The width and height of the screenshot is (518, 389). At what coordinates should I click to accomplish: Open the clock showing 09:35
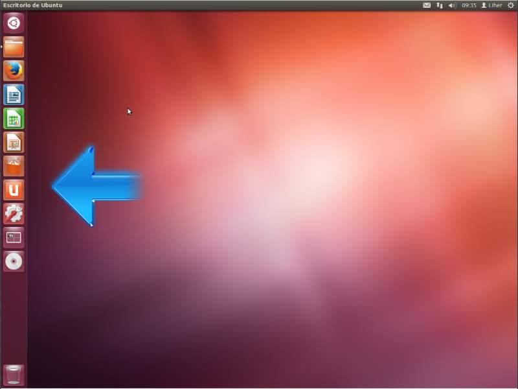pos(469,5)
